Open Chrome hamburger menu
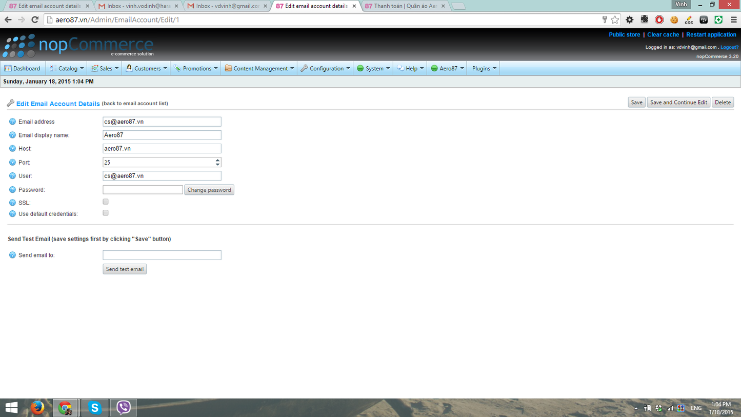This screenshot has height=417, width=741. pos(733,20)
